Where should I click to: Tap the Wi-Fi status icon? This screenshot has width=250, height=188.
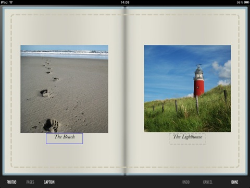(x=11, y=2)
